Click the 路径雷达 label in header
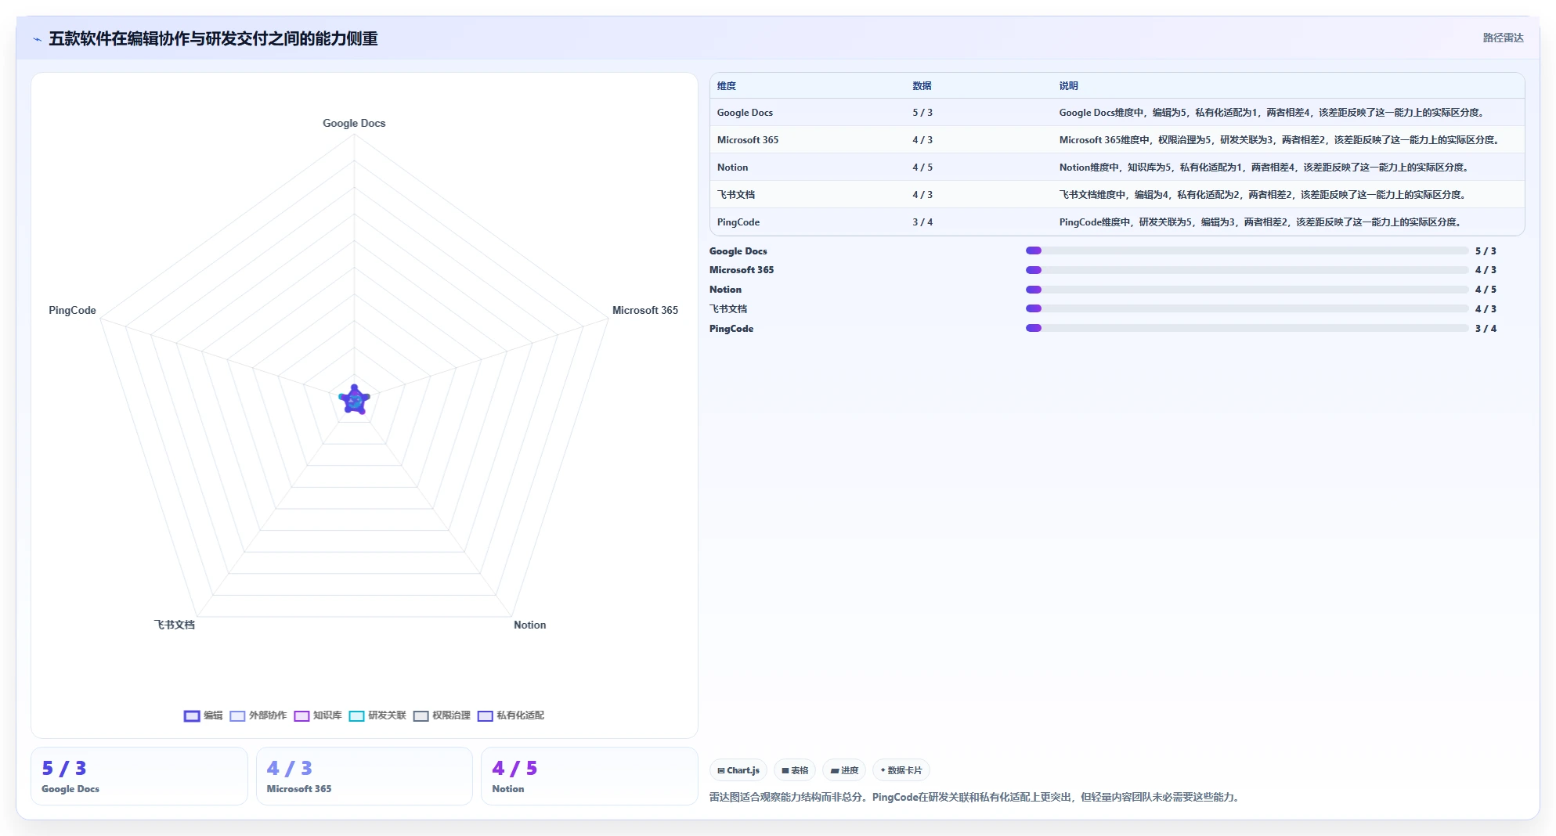 pyautogui.click(x=1503, y=38)
